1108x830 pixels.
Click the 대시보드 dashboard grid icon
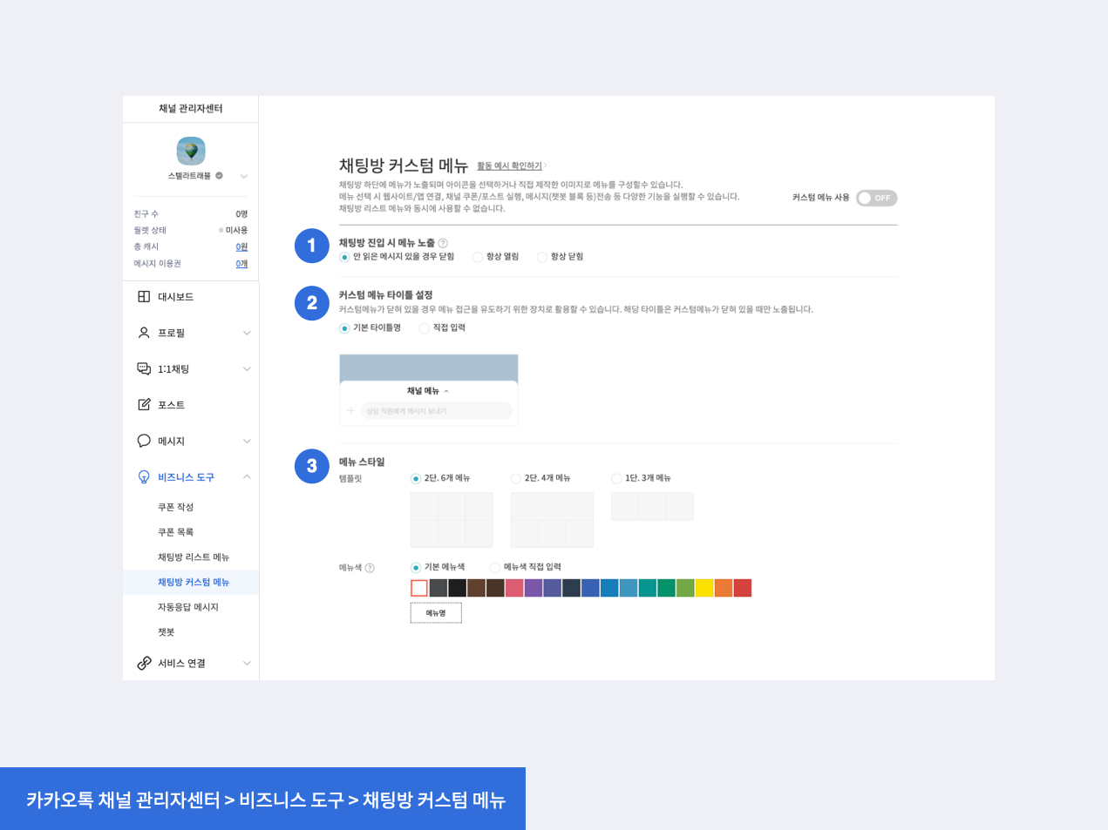(144, 297)
